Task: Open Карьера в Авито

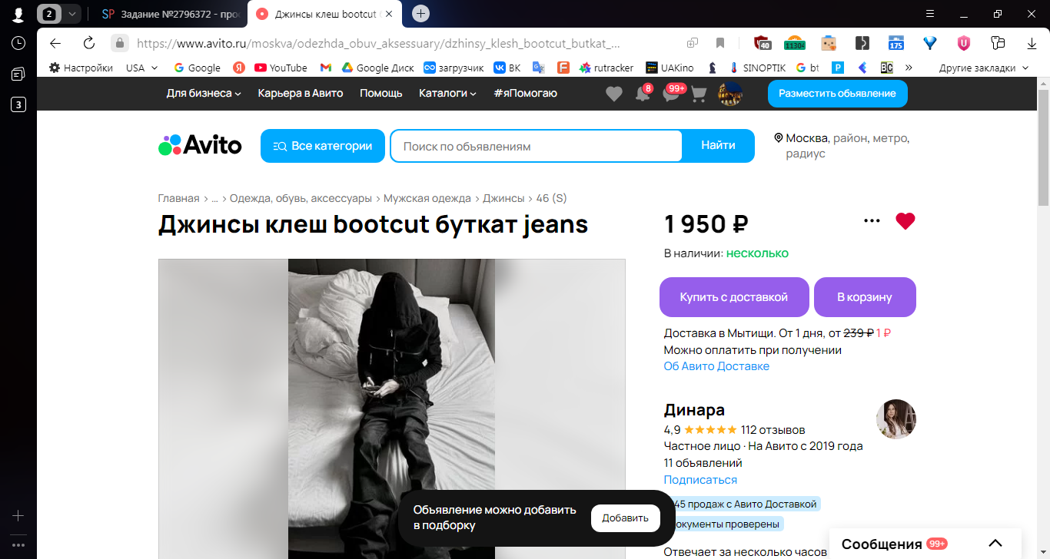Action: [x=301, y=93]
